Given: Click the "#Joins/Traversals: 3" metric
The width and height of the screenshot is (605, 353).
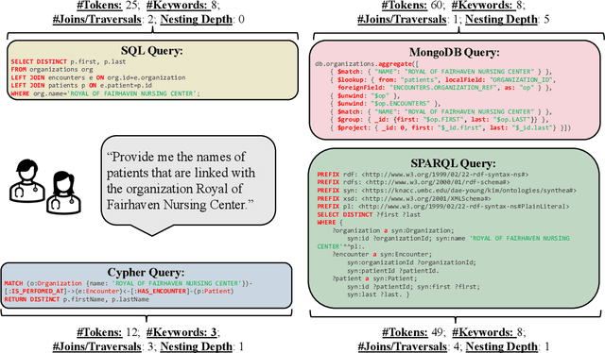Looking at the screenshot, I should [103, 346].
